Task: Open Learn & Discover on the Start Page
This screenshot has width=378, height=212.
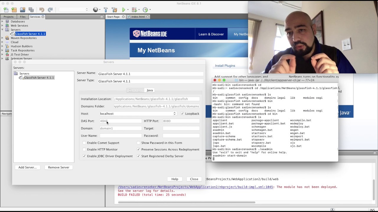Action: pos(211,34)
